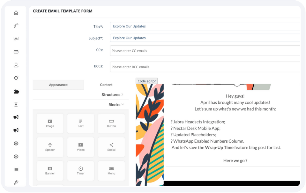Image resolution: width=306 pixels, height=193 pixels.
Task: Open the email envelope icon
Action: point(16,52)
